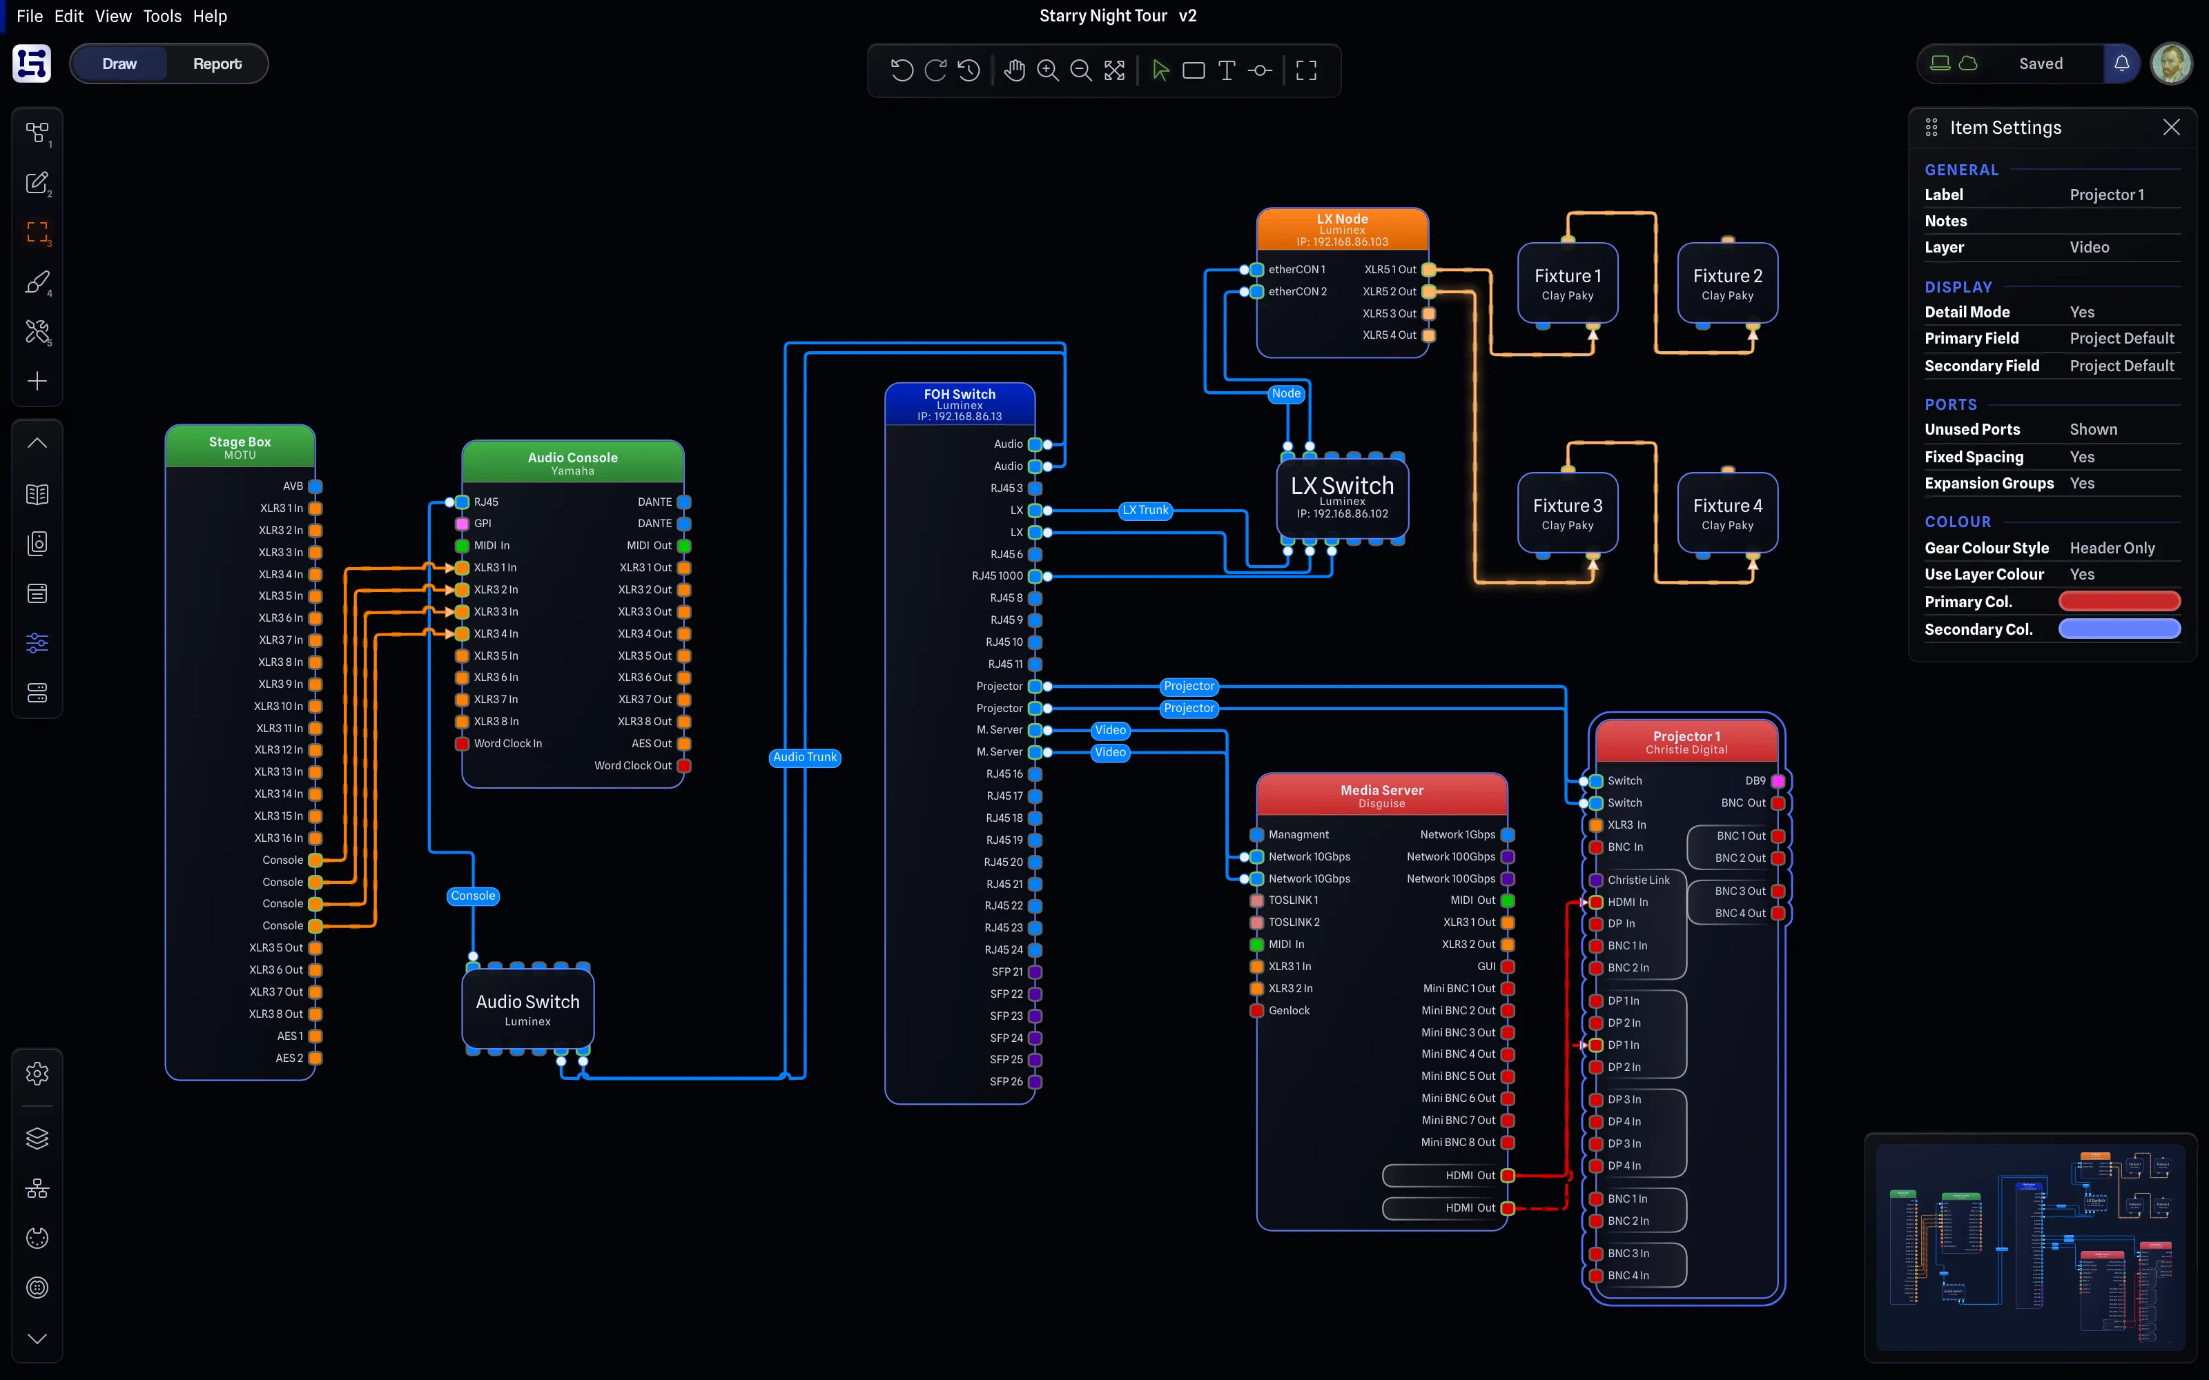Open the user profile avatar

coord(2172,64)
